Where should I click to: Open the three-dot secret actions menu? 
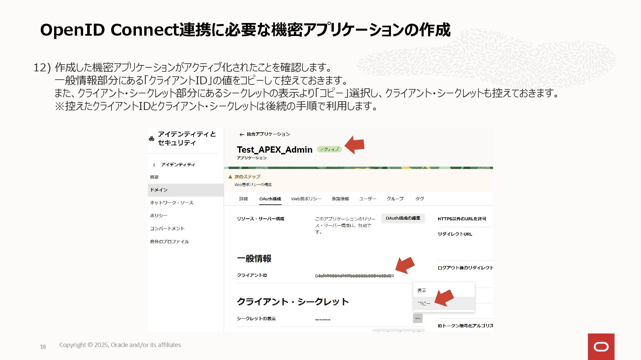tap(418, 318)
